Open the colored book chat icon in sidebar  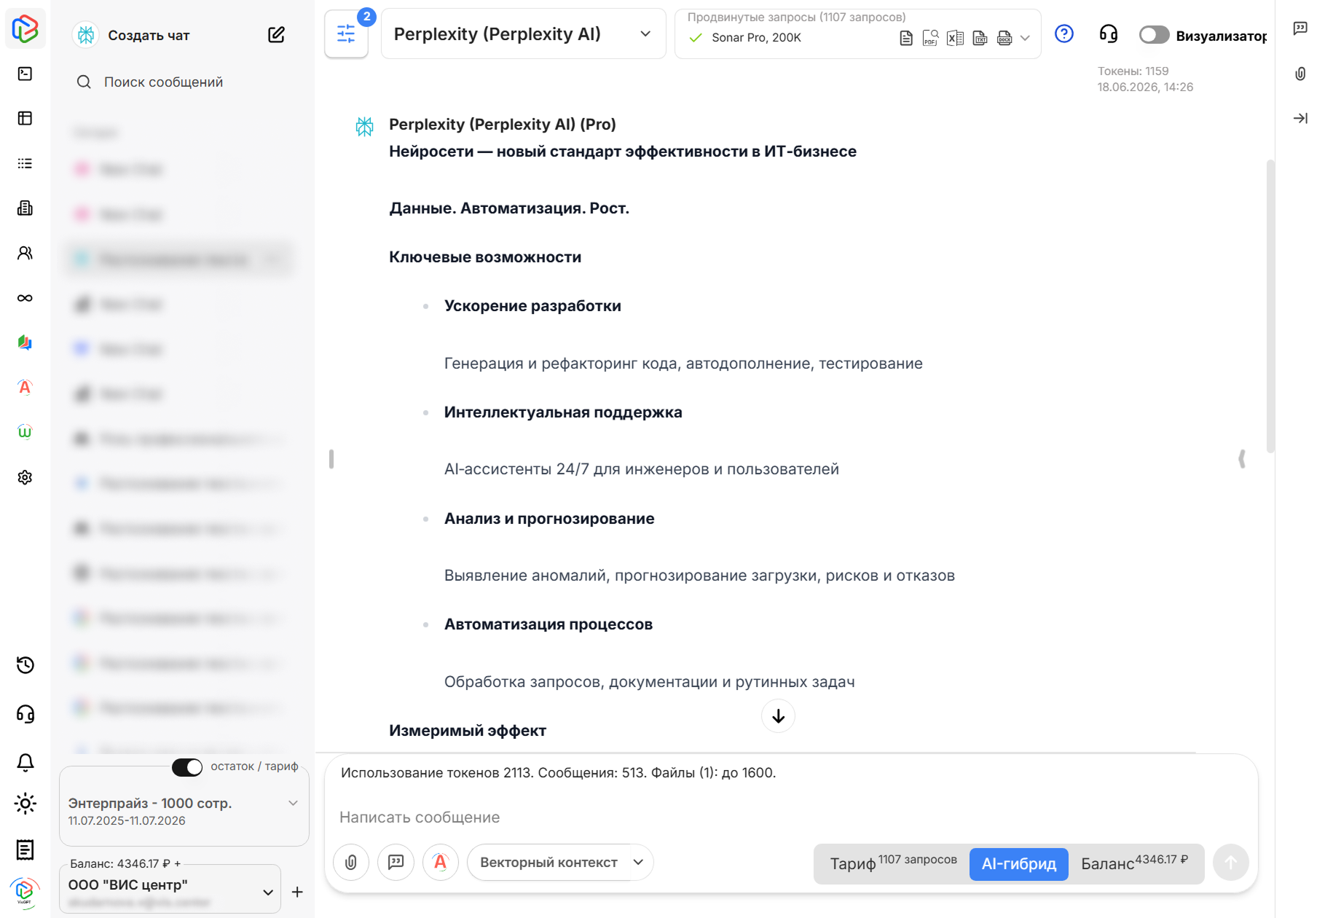[x=25, y=342]
